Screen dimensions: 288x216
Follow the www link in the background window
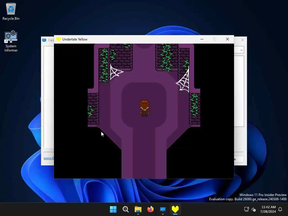coord(49,158)
